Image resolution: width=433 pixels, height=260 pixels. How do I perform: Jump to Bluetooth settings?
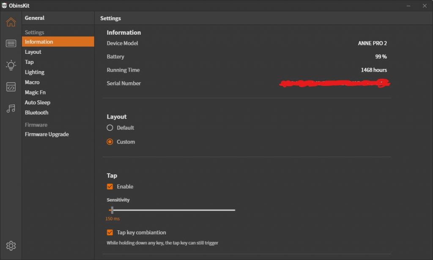(36, 113)
